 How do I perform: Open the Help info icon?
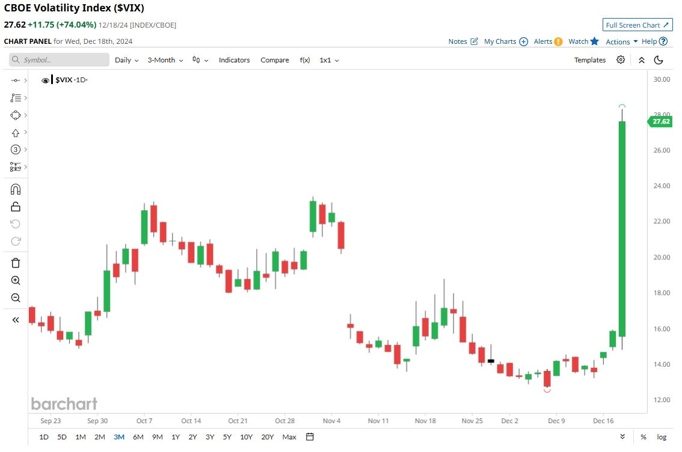point(663,41)
